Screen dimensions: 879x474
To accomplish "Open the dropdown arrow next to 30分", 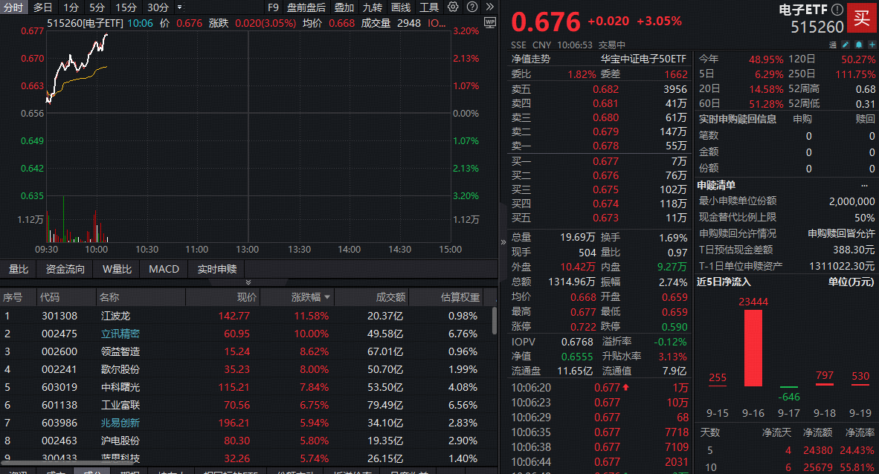I will (x=178, y=7).
